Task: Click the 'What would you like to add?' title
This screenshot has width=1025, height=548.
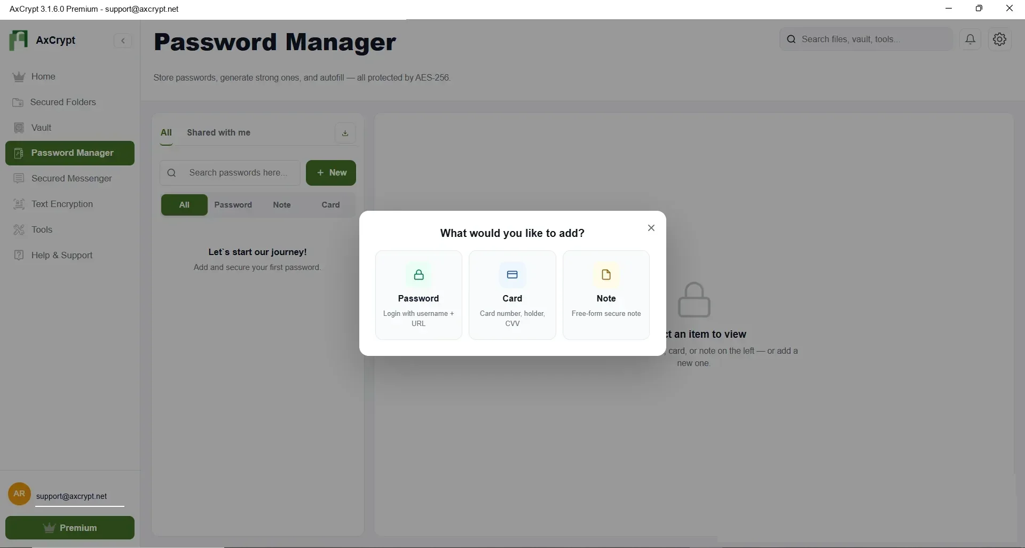Action: (512, 234)
